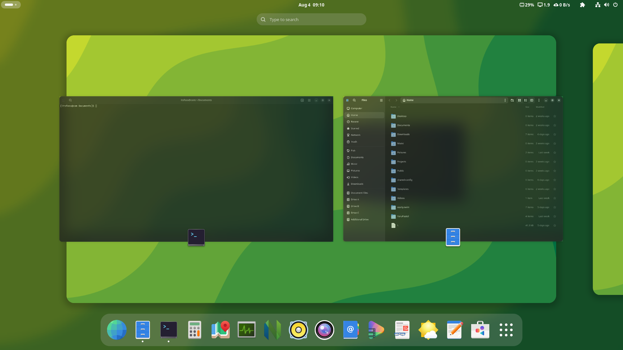The height and width of the screenshot is (350, 623).
Task: Star the Downloads folder row
Action: click(555, 134)
